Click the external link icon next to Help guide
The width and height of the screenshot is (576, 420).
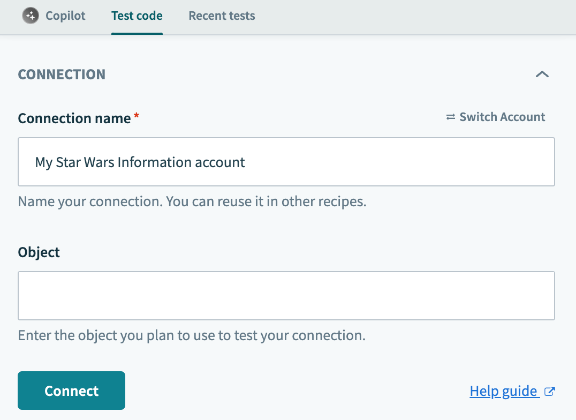550,392
